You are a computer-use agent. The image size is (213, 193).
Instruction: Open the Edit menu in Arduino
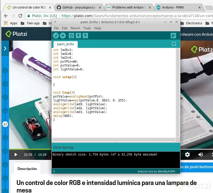[65, 28]
